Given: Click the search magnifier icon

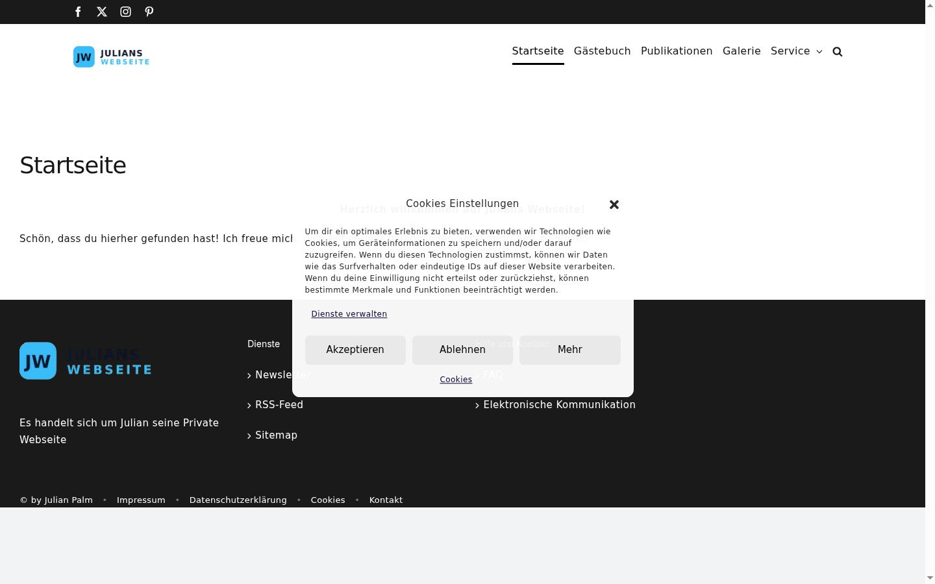Looking at the screenshot, I should pos(838,51).
